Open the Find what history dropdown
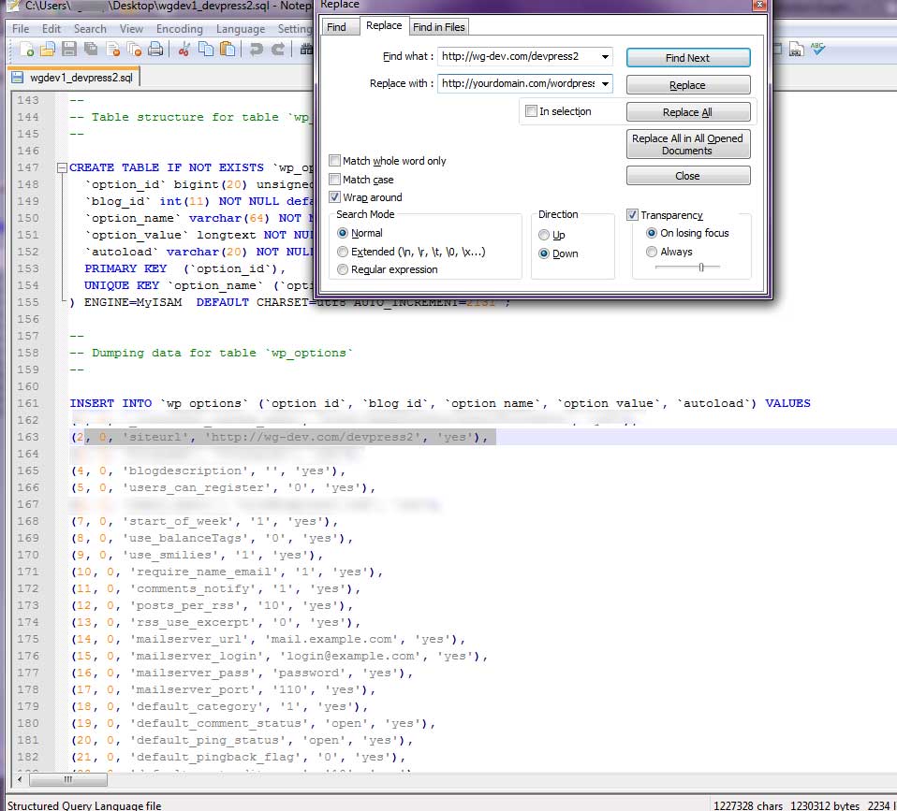The height and width of the screenshot is (811, 897). pyautogui.click(x=605, y=56)
